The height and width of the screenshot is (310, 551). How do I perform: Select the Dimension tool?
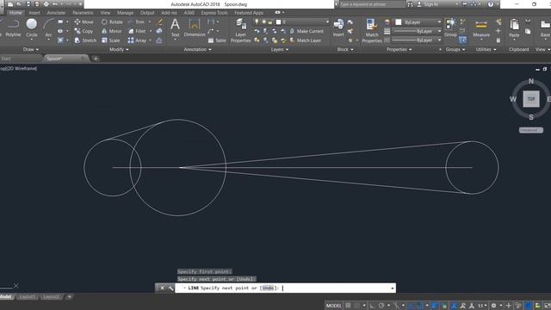click(x=195, y=28)
